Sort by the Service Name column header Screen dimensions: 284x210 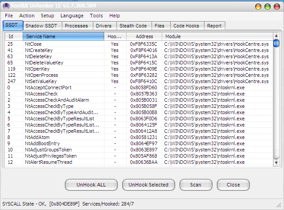[x=64, y=36]
